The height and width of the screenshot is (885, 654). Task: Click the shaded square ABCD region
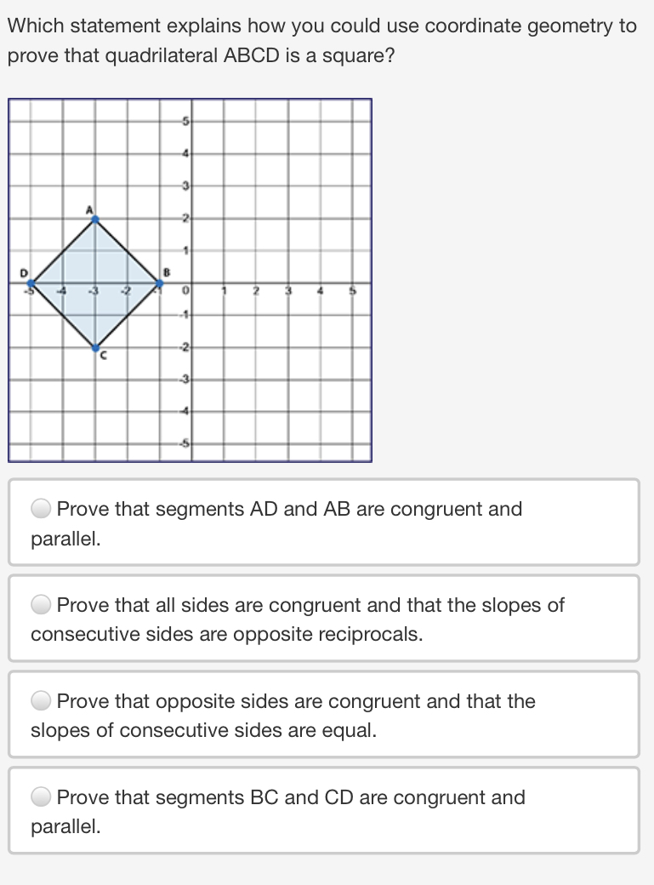pyautogui.click(x=94, y=283)
